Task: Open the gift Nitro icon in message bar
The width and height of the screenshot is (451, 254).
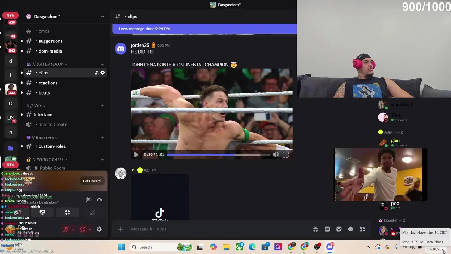Action: 316,229
